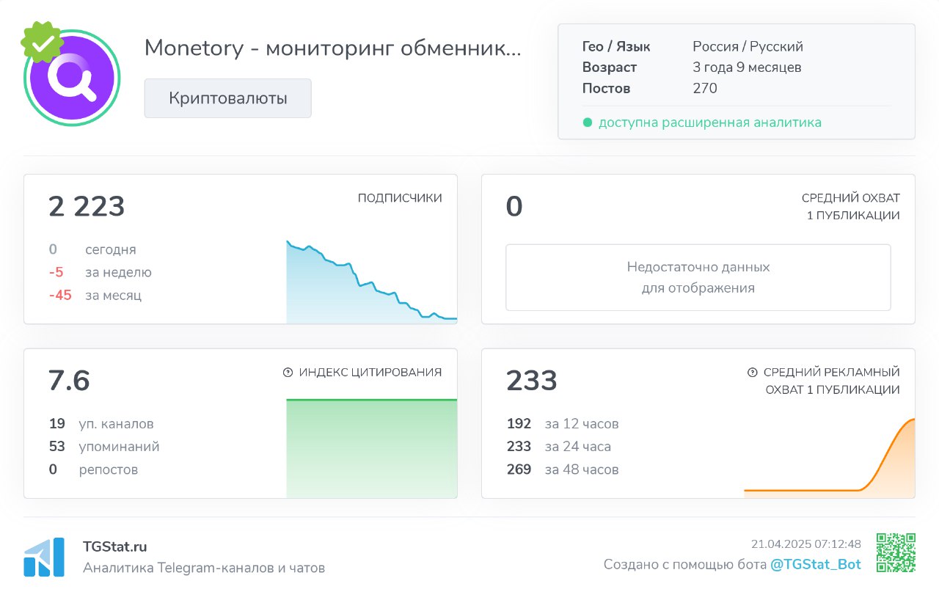The width and height of the screenshot is (939, 589).
Task: Click the green dot beside доступна расширенная аналитика
Action: coord(587,122)
